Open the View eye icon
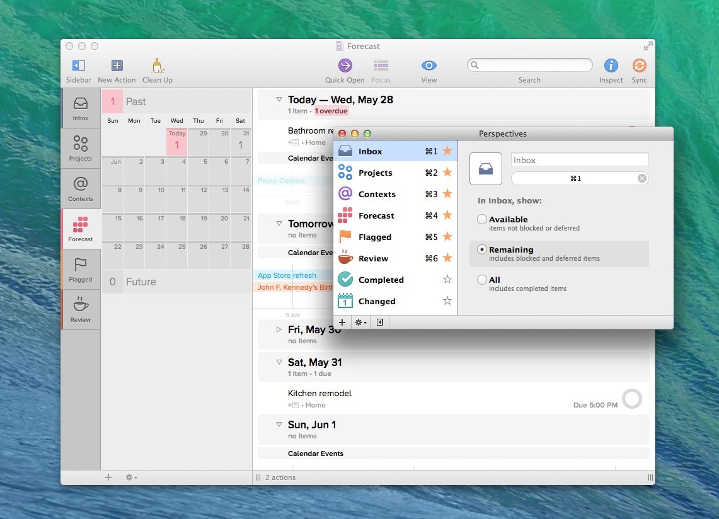The height and width of the screenshot is (519, 719). 429,66
